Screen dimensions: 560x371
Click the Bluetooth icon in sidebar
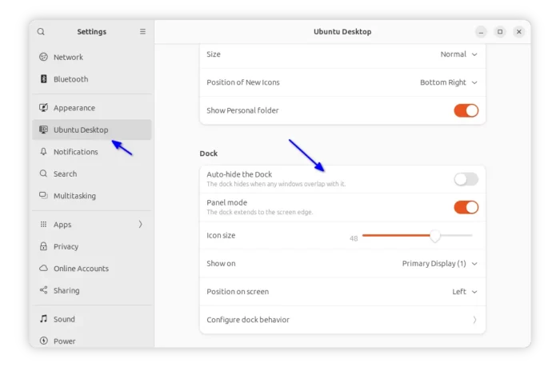[43, 79]
